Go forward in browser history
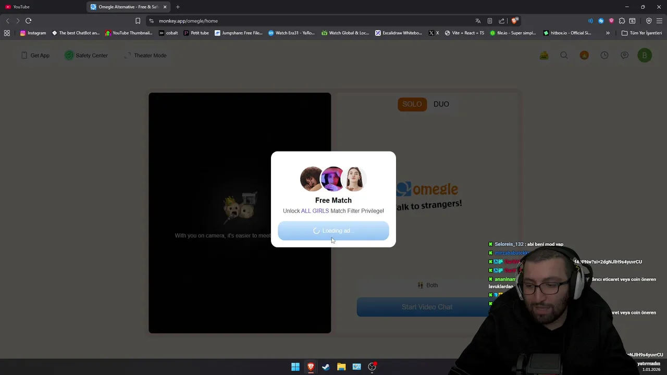This screenshot has width=667, height=375. [18, 21]
